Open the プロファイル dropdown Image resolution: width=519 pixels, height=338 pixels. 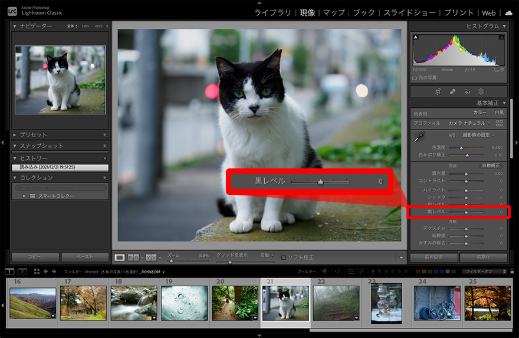pos(469,123)
